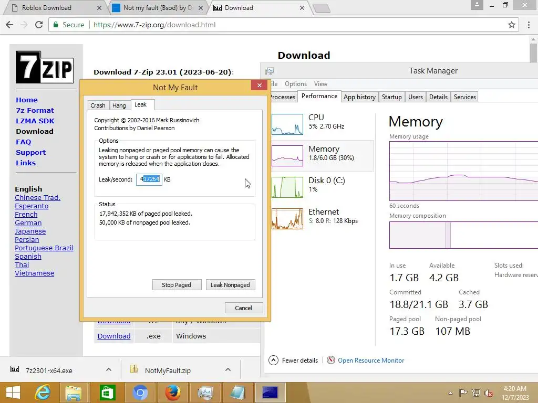Image resolution: width=538 pixels, height=403 pixels.
Task: Click the 7-Zip logo image
Action: point(45,67)
